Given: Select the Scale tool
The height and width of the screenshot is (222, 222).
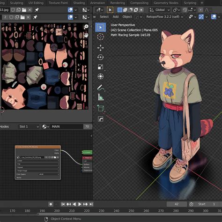Looking at the screenshot, I should [101, 67].
